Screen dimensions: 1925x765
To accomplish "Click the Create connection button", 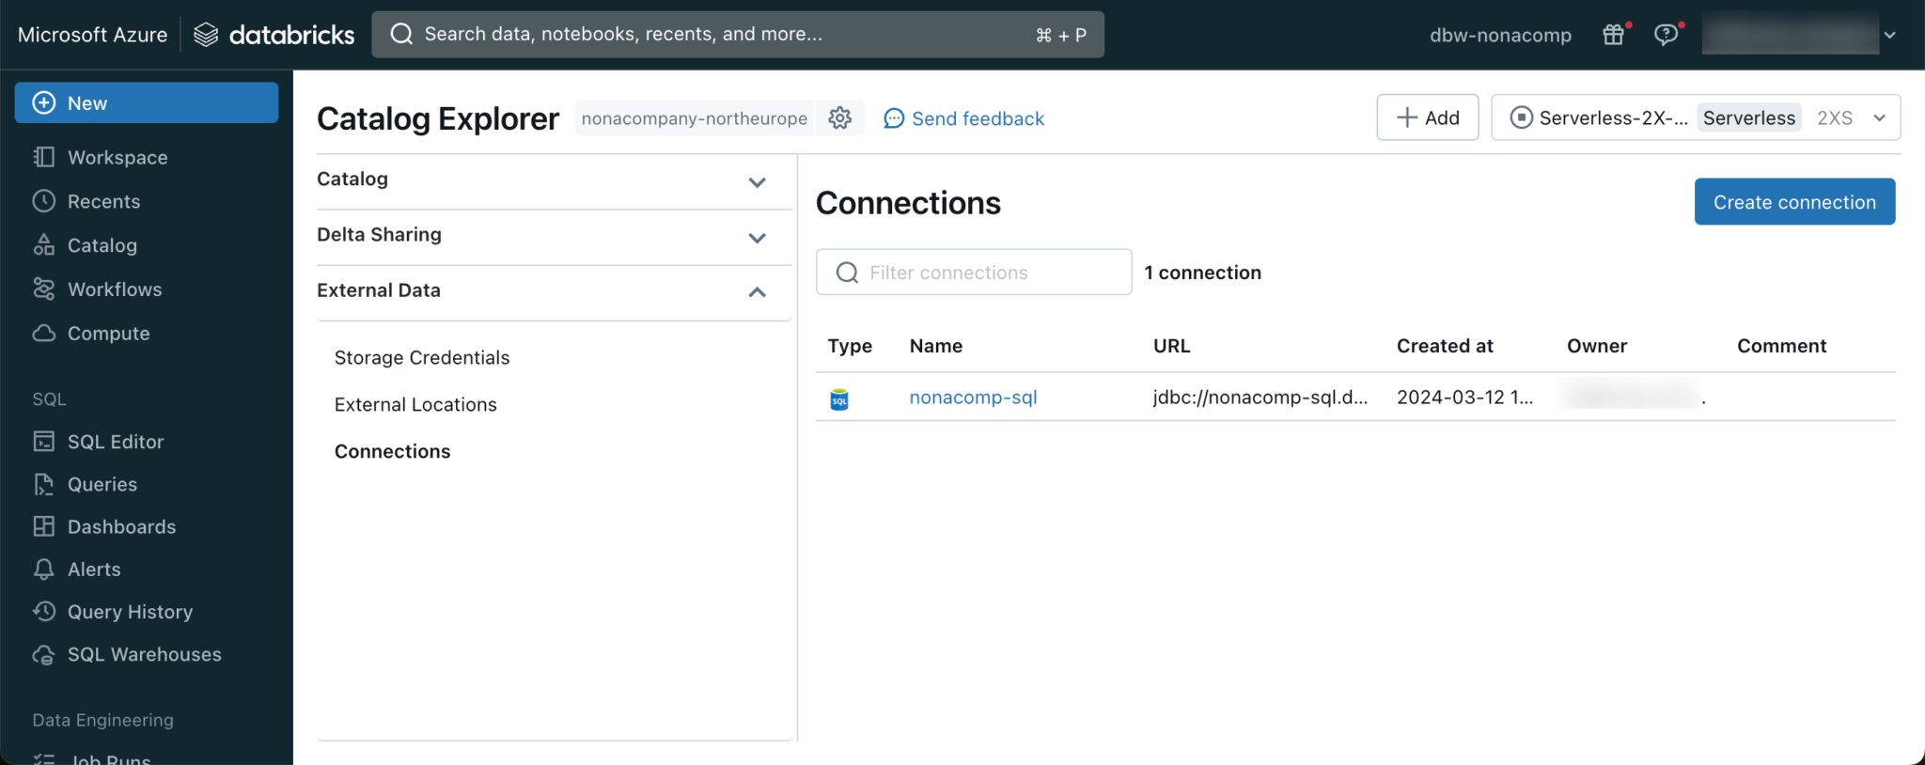I will (1793, 202).
